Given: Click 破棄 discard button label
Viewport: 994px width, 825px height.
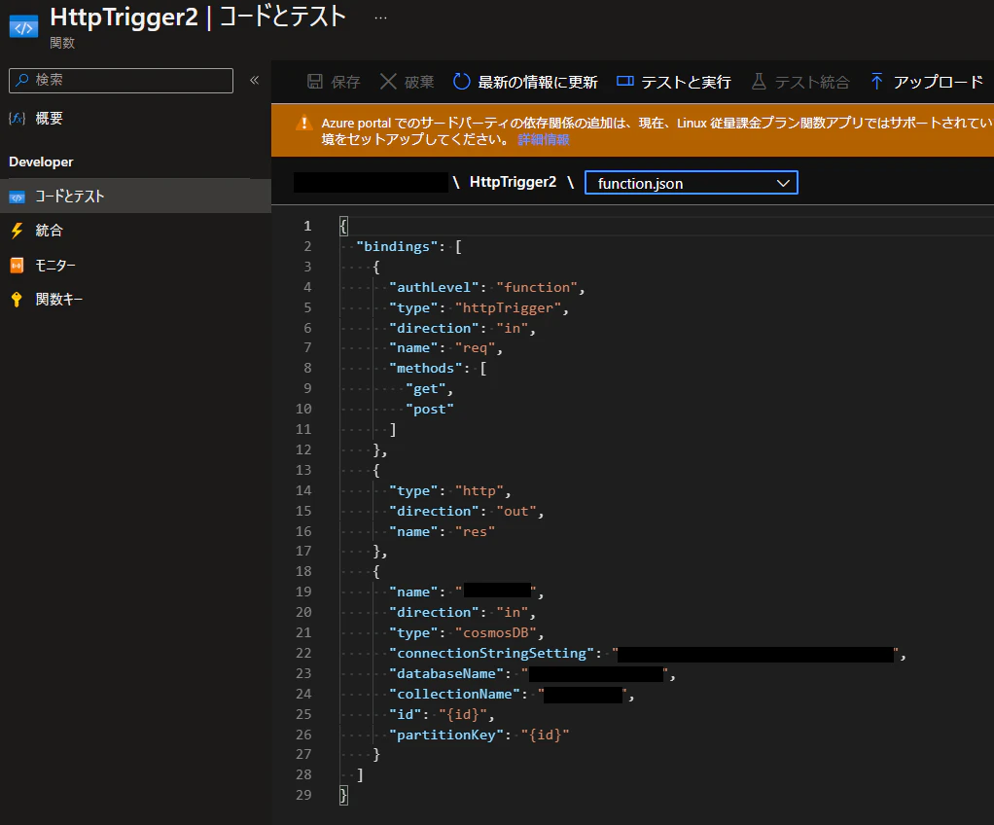Looking at the screenshot, I should pos(419,82).
